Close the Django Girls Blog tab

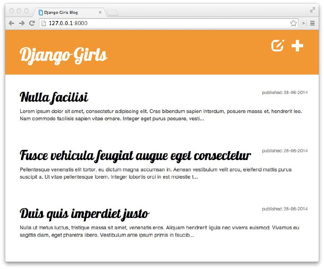(100, 13)
